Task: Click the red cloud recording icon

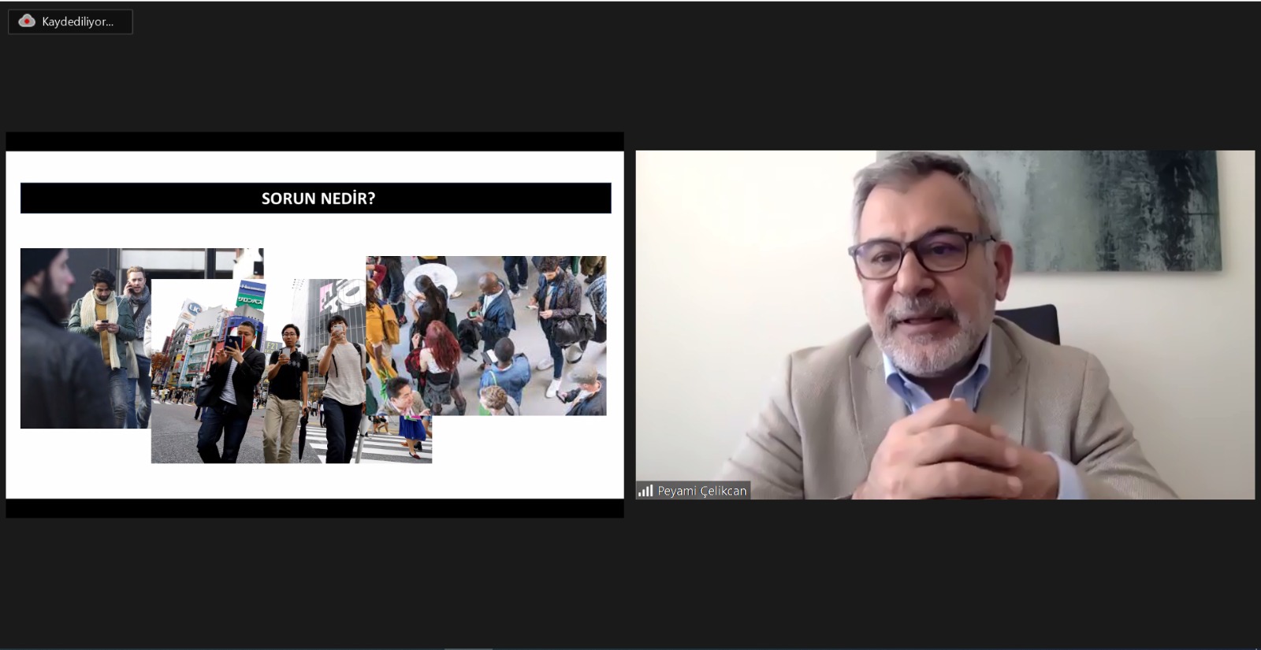Action: [x=27, y=21]
